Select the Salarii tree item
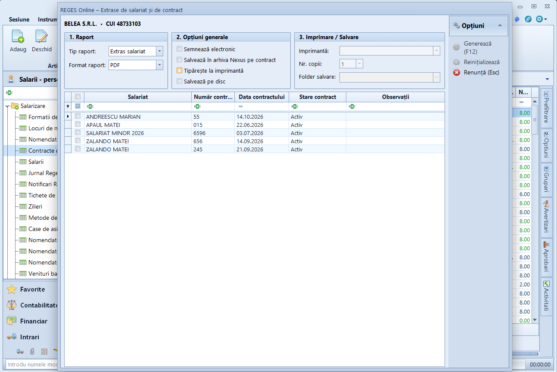 [x=36, y=162]
